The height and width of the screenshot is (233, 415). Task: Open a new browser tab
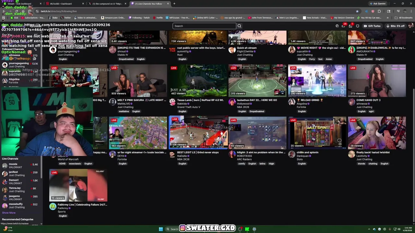(x=174, y=4)
